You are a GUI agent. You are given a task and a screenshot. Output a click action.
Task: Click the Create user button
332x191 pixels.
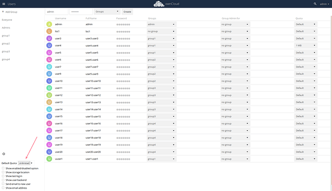(127, 12)
